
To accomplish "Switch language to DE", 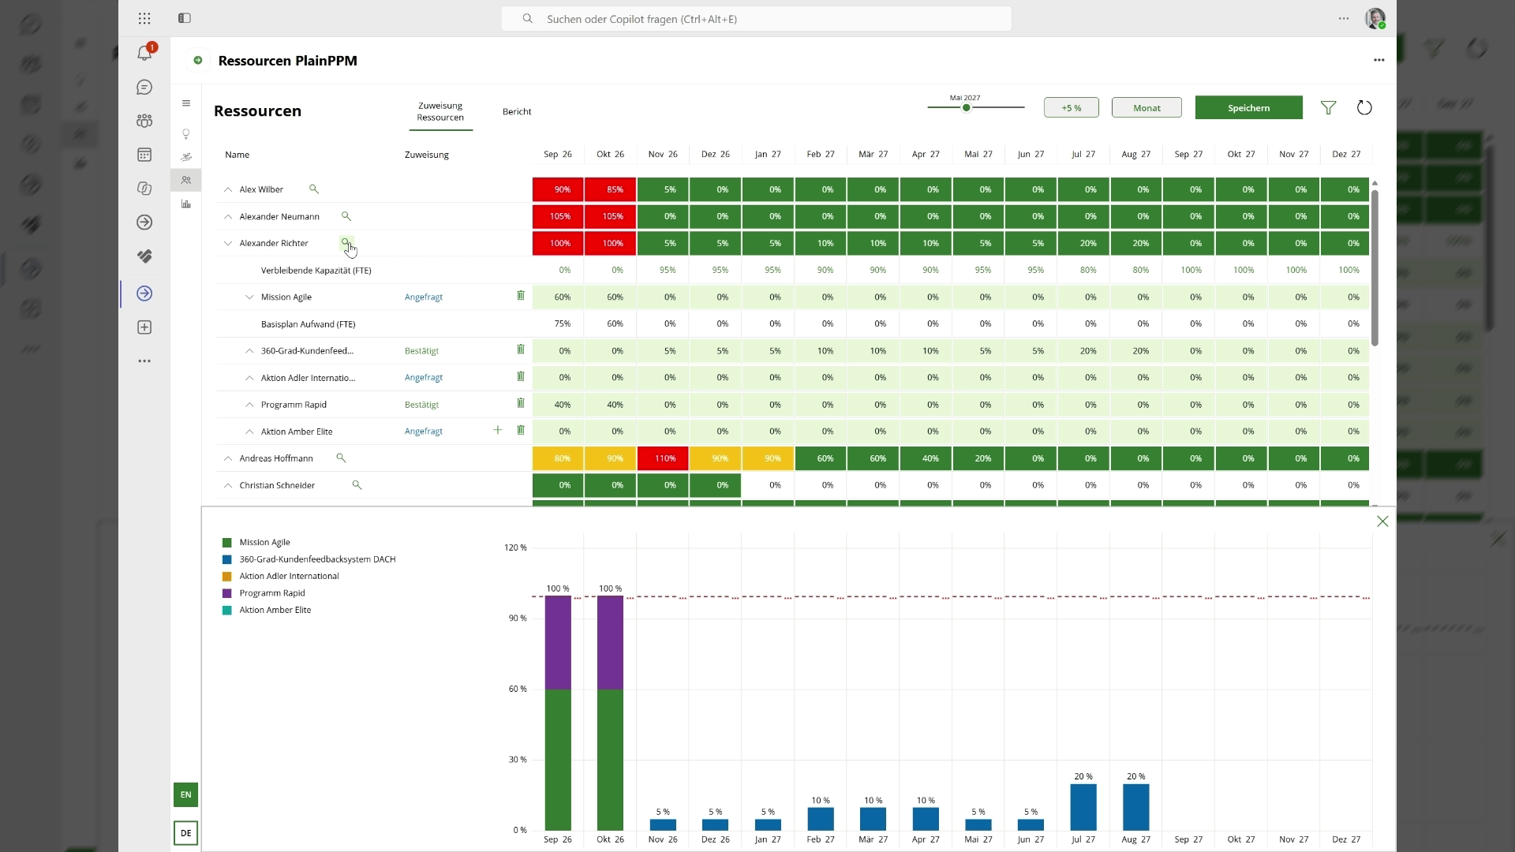I will point(185,833).
